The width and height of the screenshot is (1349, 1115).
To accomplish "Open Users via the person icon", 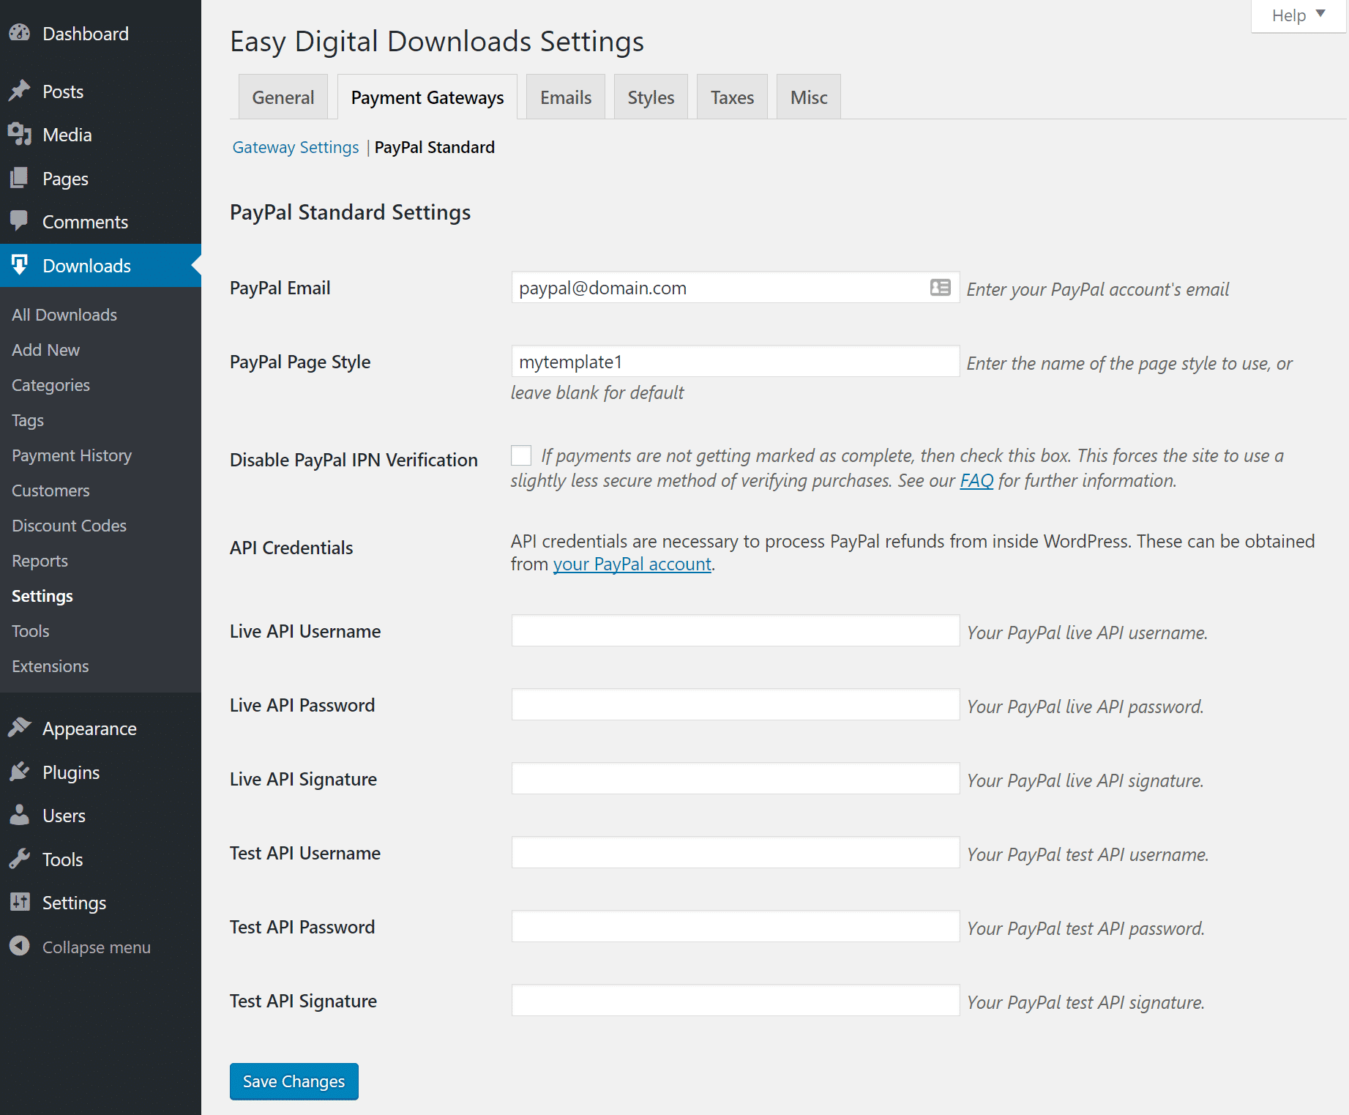I will tap(20, 815).
